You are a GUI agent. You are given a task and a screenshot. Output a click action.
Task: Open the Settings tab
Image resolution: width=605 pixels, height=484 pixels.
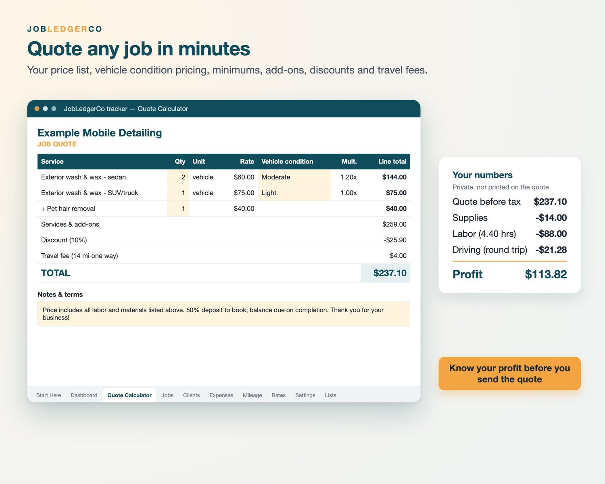[305, 395]
